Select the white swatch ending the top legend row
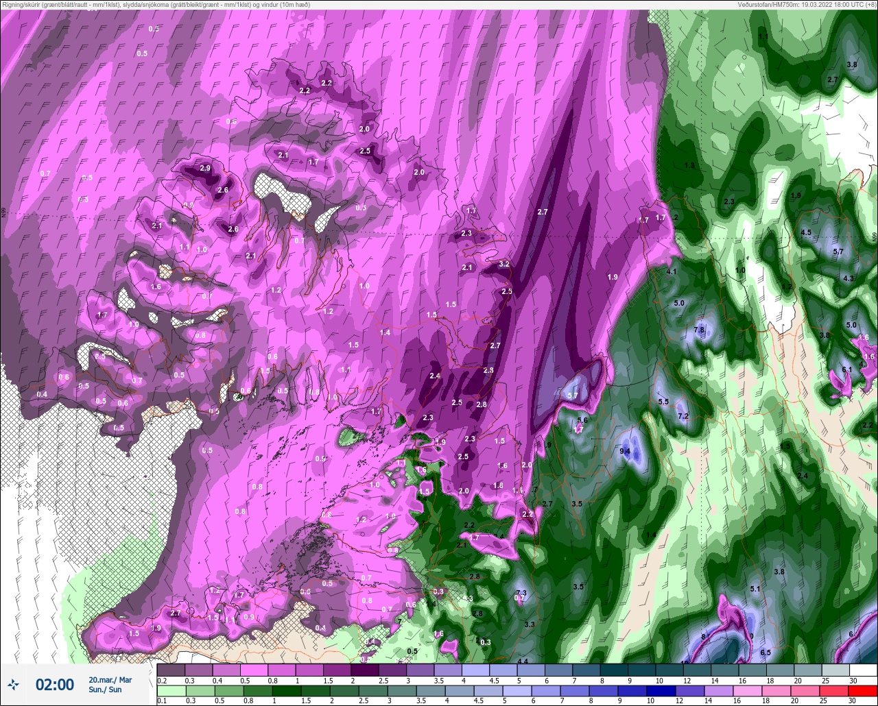 (x=864, y=670)
